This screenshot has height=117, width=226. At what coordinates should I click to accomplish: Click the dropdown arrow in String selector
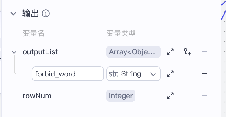pyautogui.click(x=153, y=74)
